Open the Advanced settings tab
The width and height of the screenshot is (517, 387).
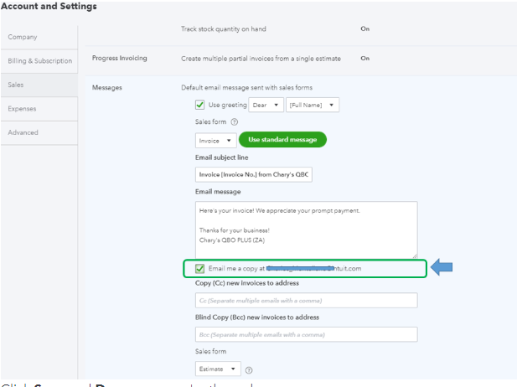point(23,132)
